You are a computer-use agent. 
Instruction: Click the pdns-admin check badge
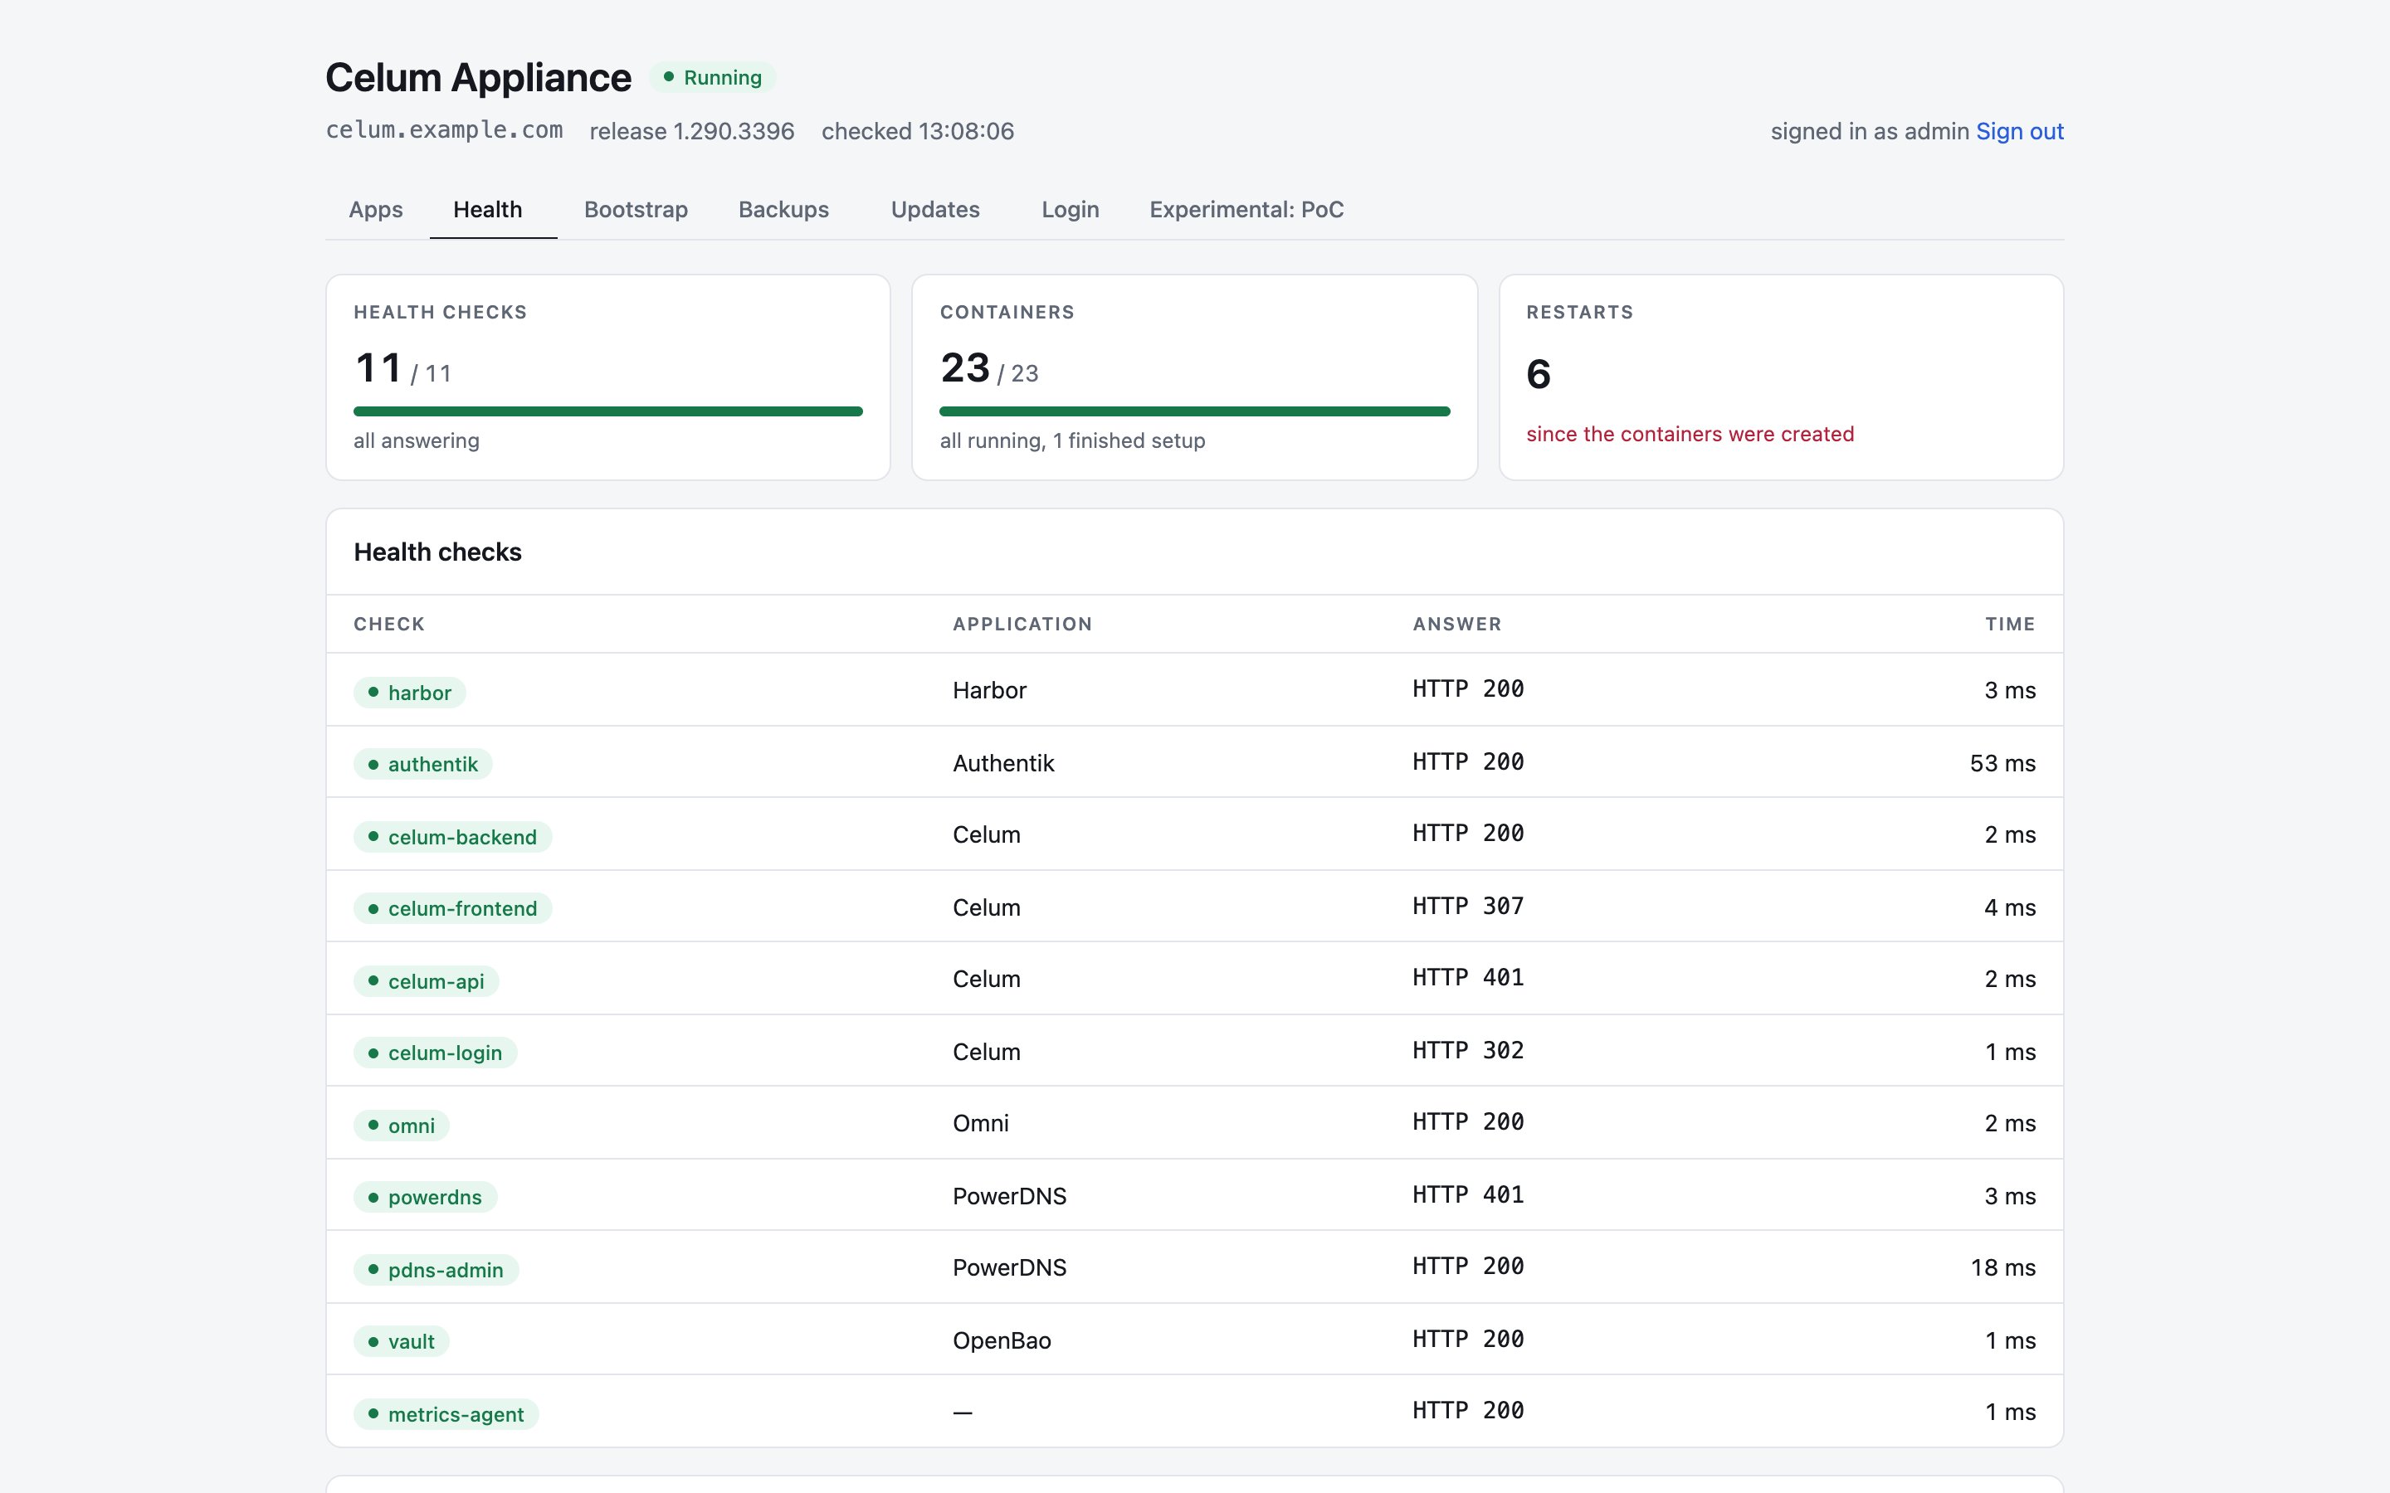[x=437, y=1270]
